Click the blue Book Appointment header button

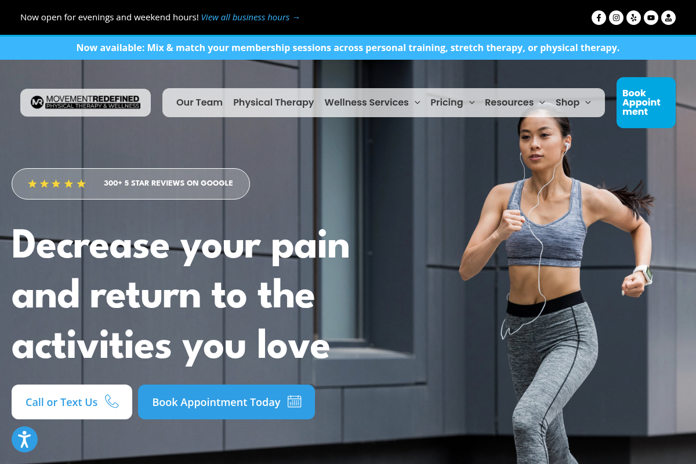click(x=646, y=103)
